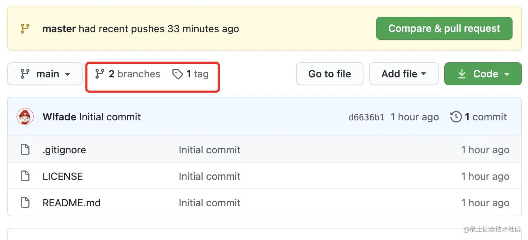Click the download icon on Code button

(462, 74)
